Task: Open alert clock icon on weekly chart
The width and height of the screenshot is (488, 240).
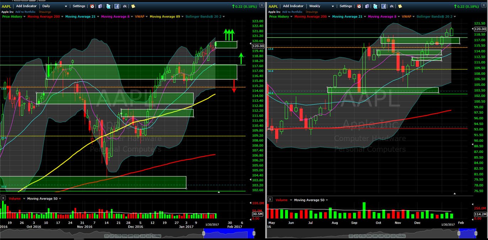Action: point(359,6)
